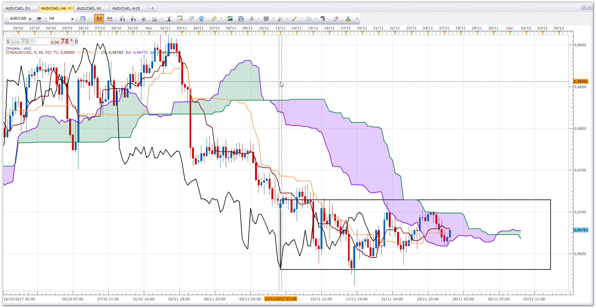596x308 pixels.
Task: Click the 0,9750 price axis label
Action: pos(580,170)
